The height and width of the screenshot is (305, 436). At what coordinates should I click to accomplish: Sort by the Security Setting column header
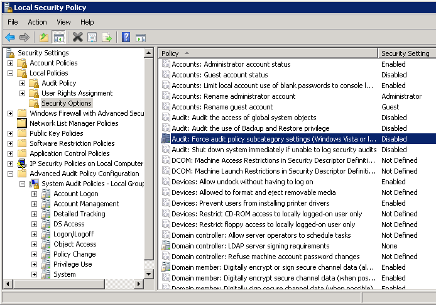click(406, 53)
